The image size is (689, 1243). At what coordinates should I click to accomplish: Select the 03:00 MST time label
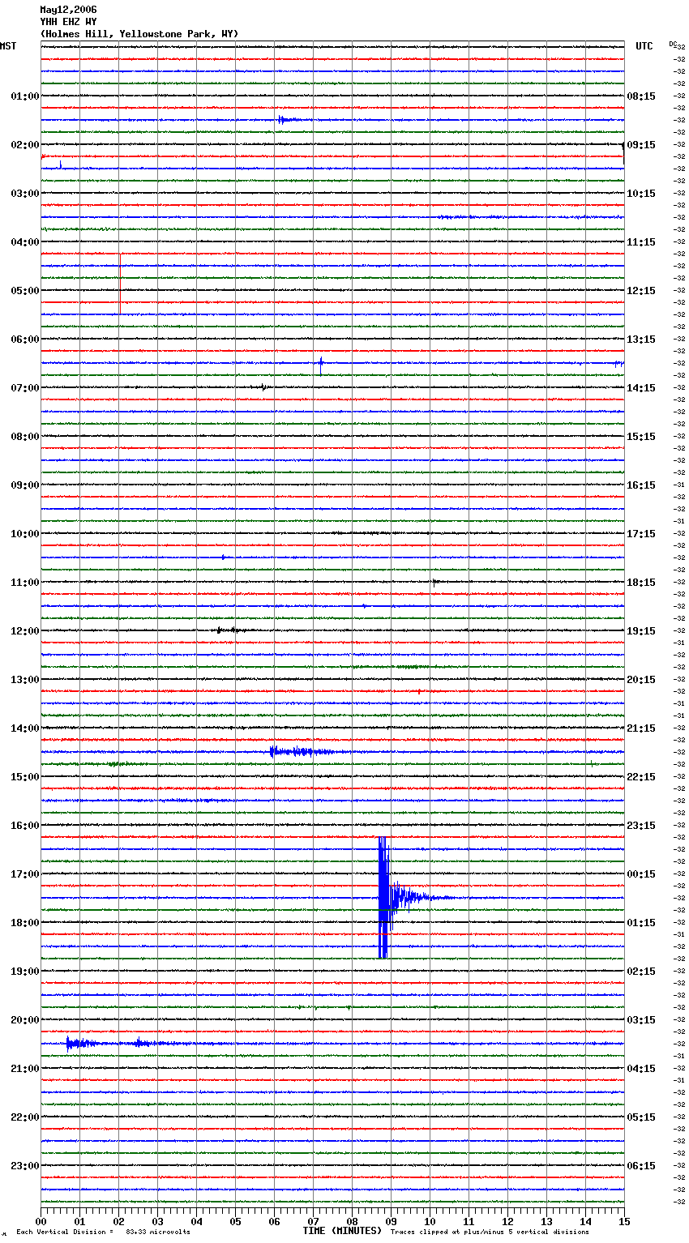25,194
